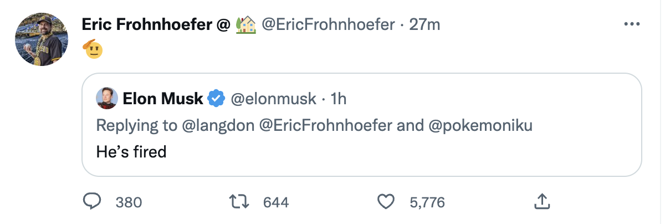665x224 pixels.
Task: Click the 27m tweet timestamp
Action: click(x=424, y=25)
